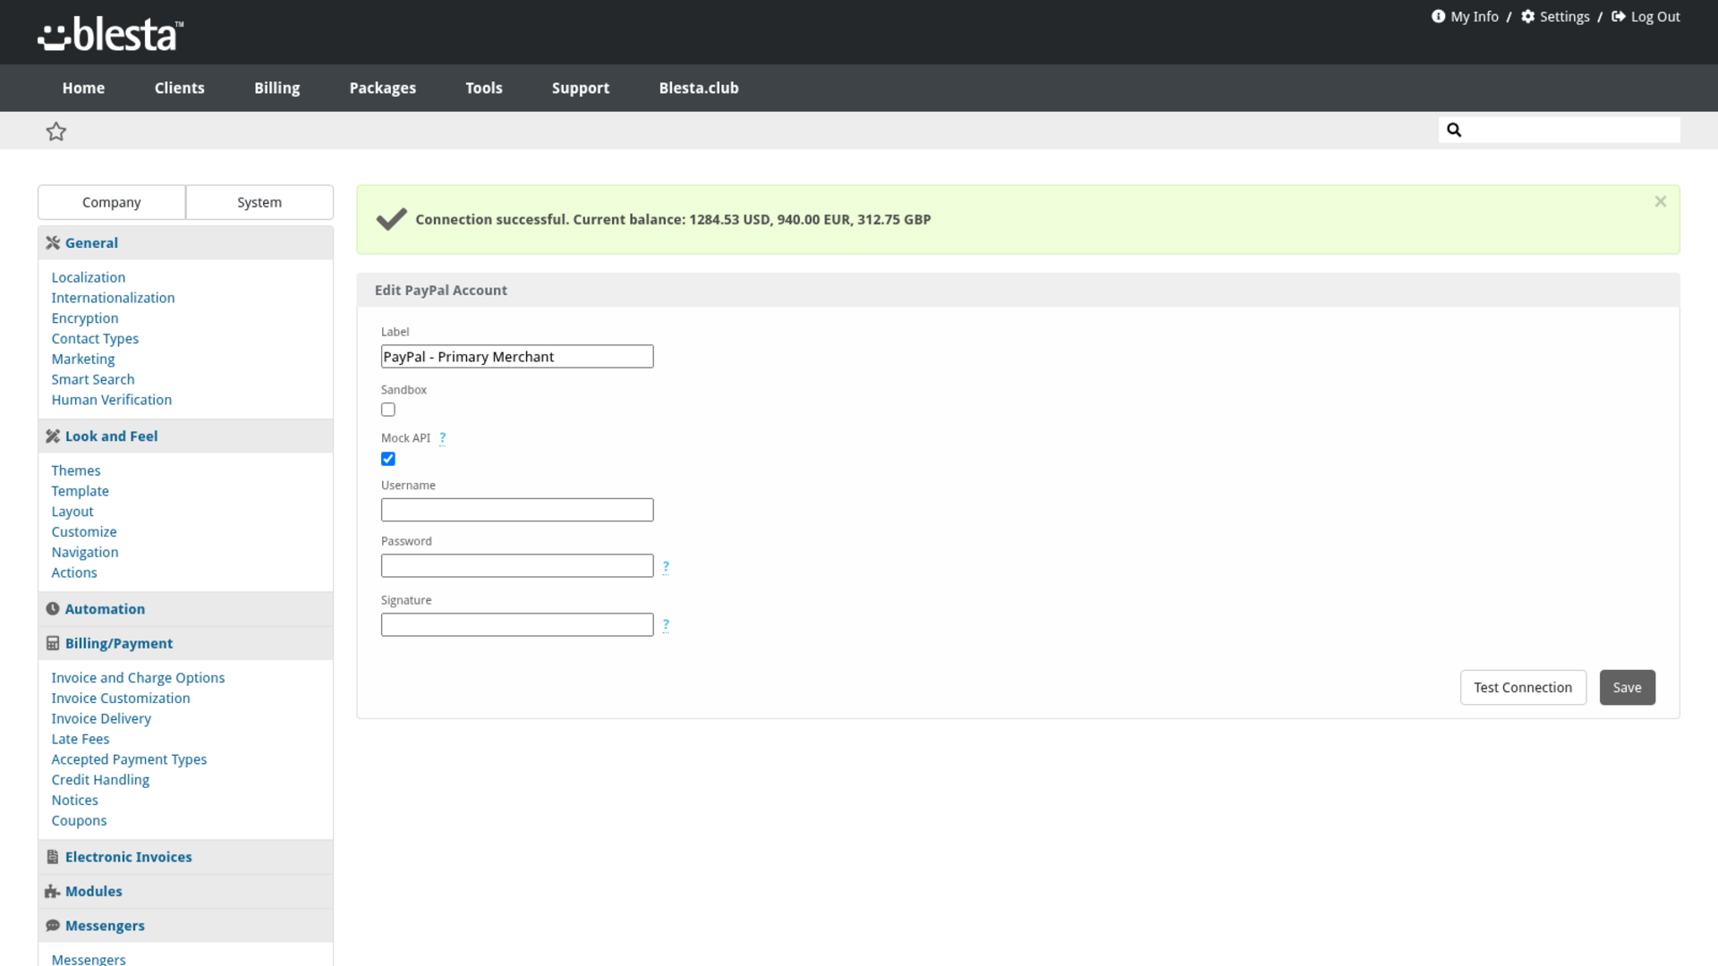Open Credit Handling settings

100,780
